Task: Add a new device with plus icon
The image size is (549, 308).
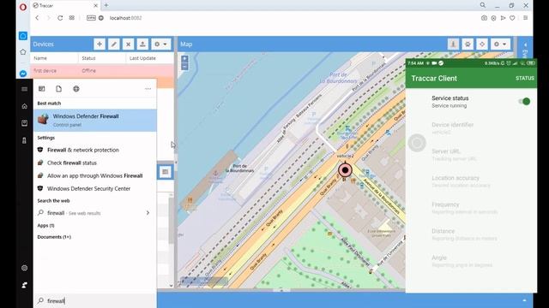Action: (100, 44)
